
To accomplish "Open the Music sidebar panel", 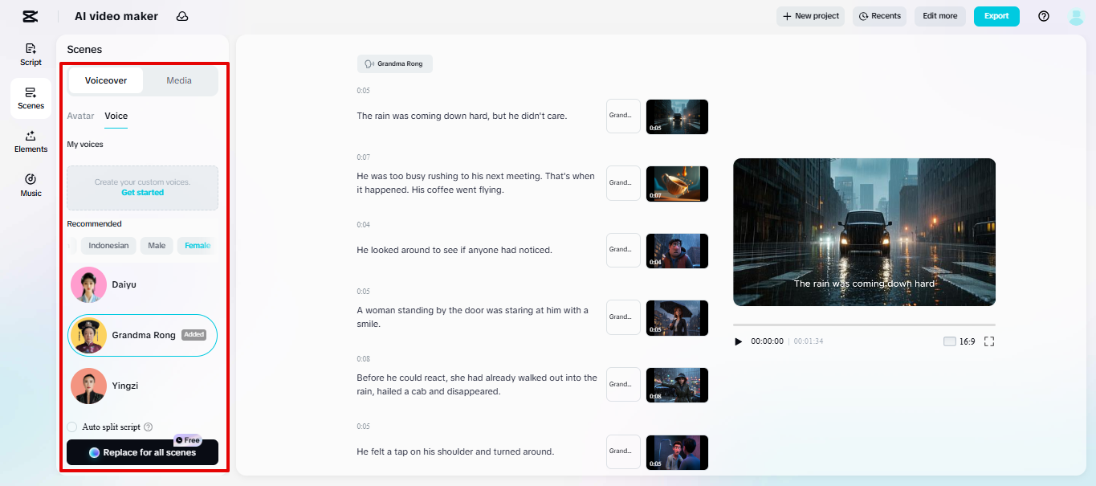I will click(31, 185).
